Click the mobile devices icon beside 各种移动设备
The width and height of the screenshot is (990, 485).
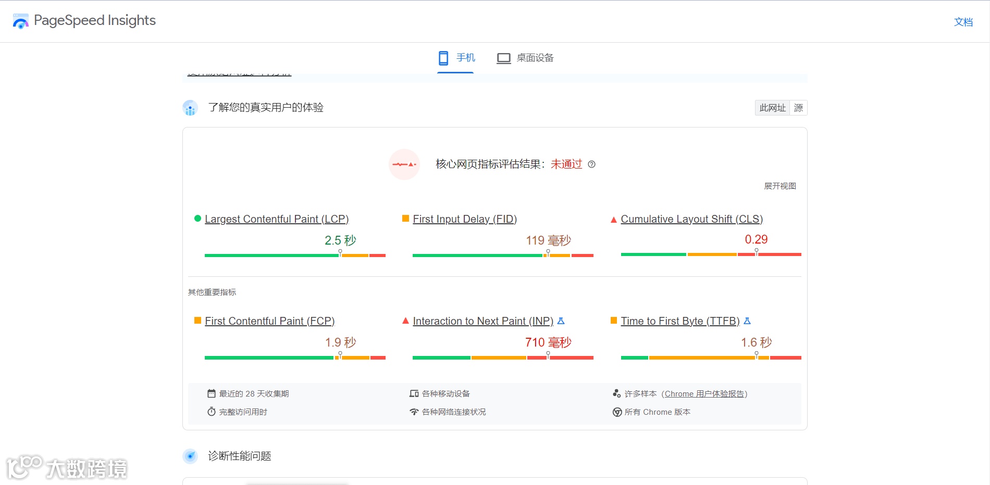(x=414, y=393)
